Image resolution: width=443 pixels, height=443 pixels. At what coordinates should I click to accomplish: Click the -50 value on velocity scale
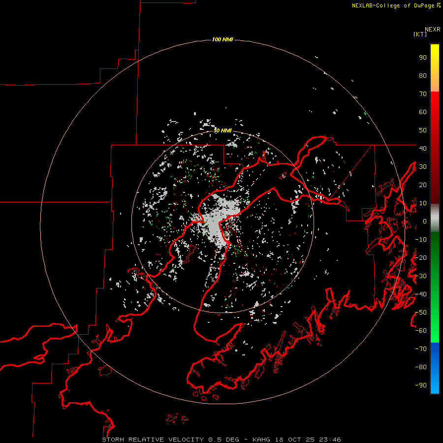click(421, 313)
